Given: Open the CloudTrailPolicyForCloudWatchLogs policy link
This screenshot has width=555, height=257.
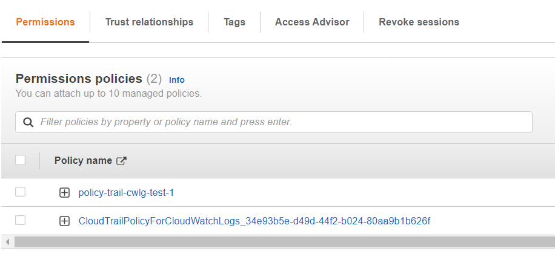Looking at the screenshot, I should click(x=254, y=221).
